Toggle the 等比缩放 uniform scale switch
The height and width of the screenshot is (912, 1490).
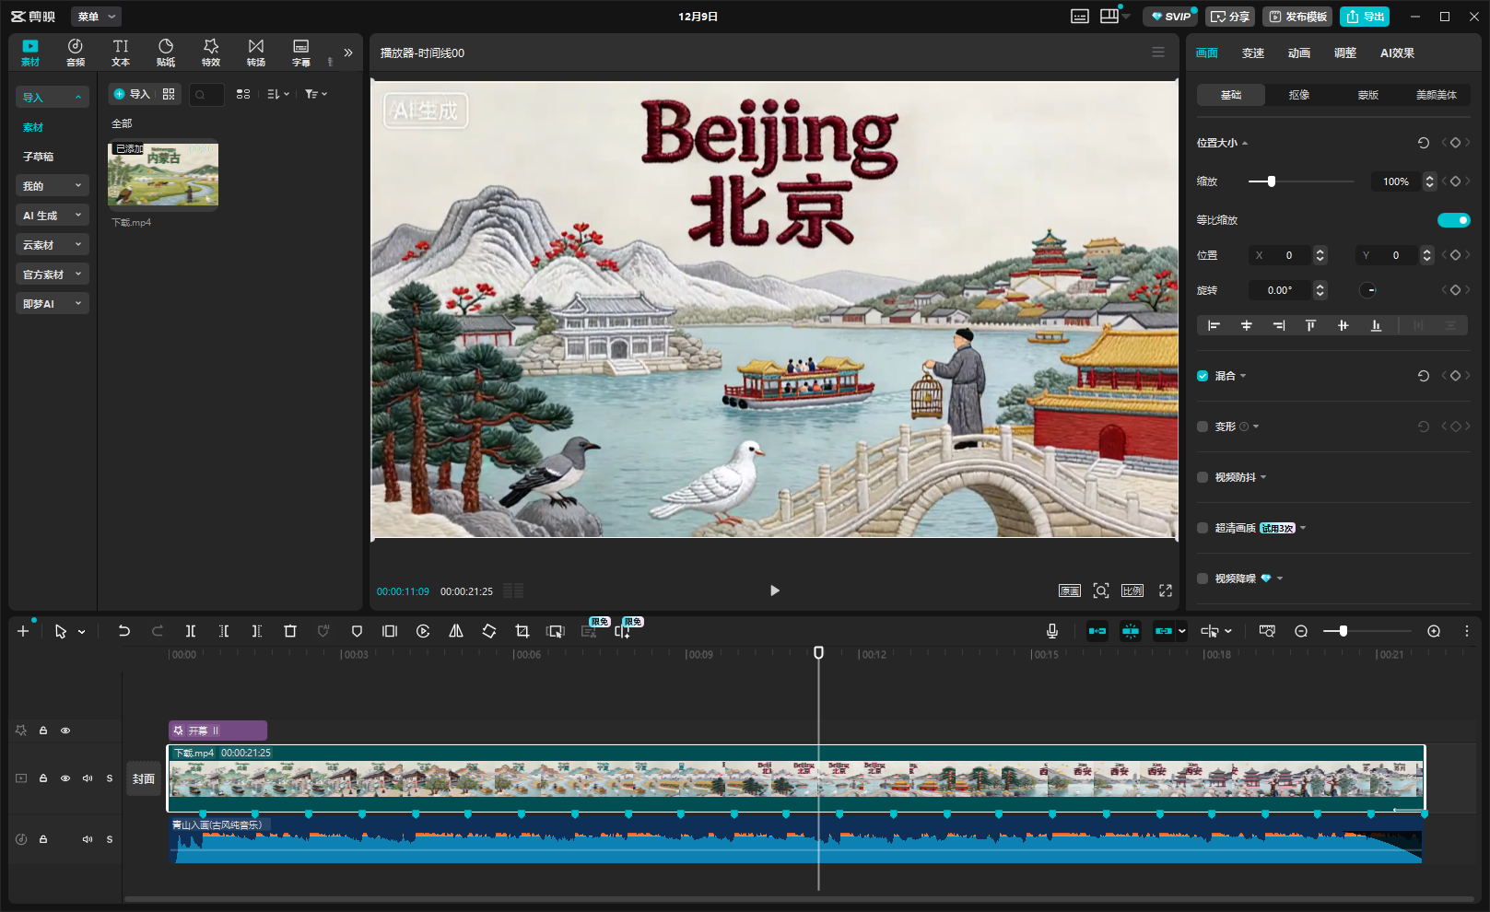1453,220
